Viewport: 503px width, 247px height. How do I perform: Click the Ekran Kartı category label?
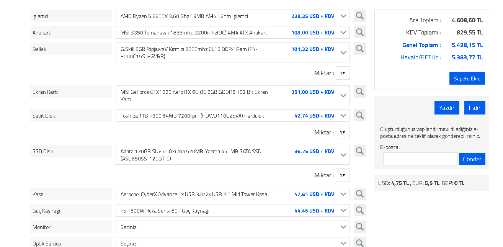pos(71,92)
